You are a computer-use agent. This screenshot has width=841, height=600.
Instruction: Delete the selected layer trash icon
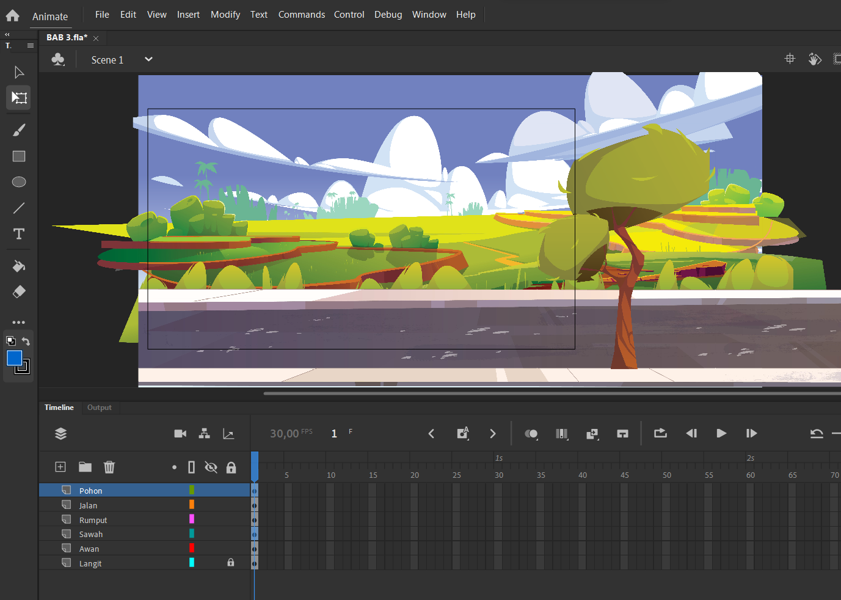tap(109, 467)
